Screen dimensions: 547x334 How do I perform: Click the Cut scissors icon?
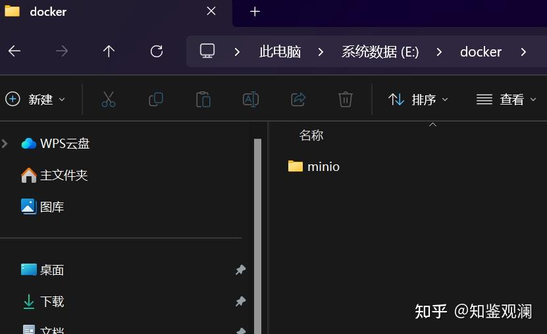(x=109, y=99)
